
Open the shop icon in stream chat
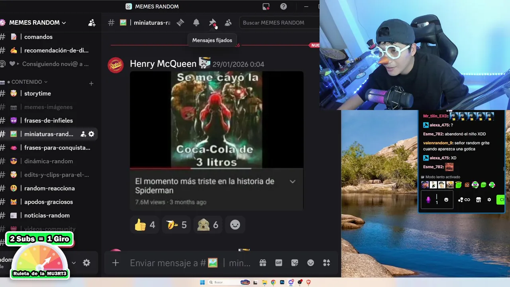click(x=479, y=200)
